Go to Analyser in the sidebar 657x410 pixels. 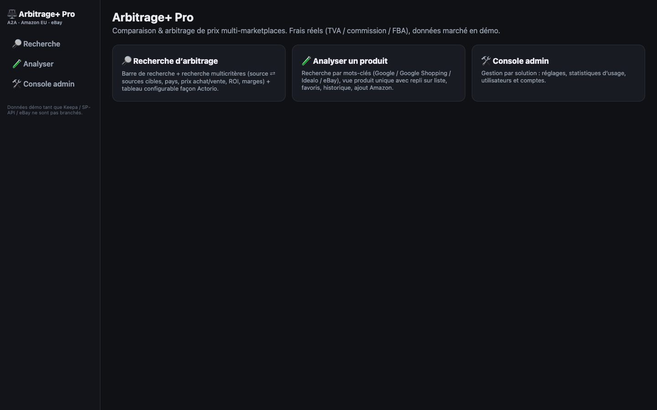(50, 64)
